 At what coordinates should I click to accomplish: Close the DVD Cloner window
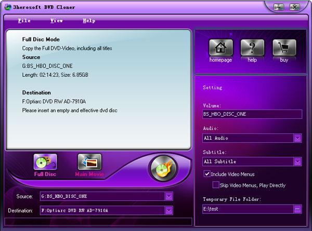point(294,7)
